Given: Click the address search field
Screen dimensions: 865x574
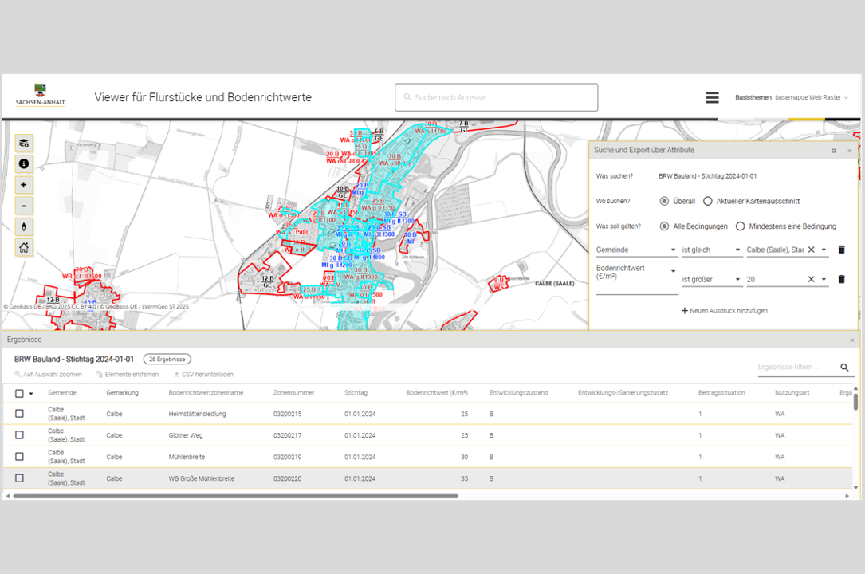Looking at the screenshot, I should pyautogui.click(x=496, y=97).
